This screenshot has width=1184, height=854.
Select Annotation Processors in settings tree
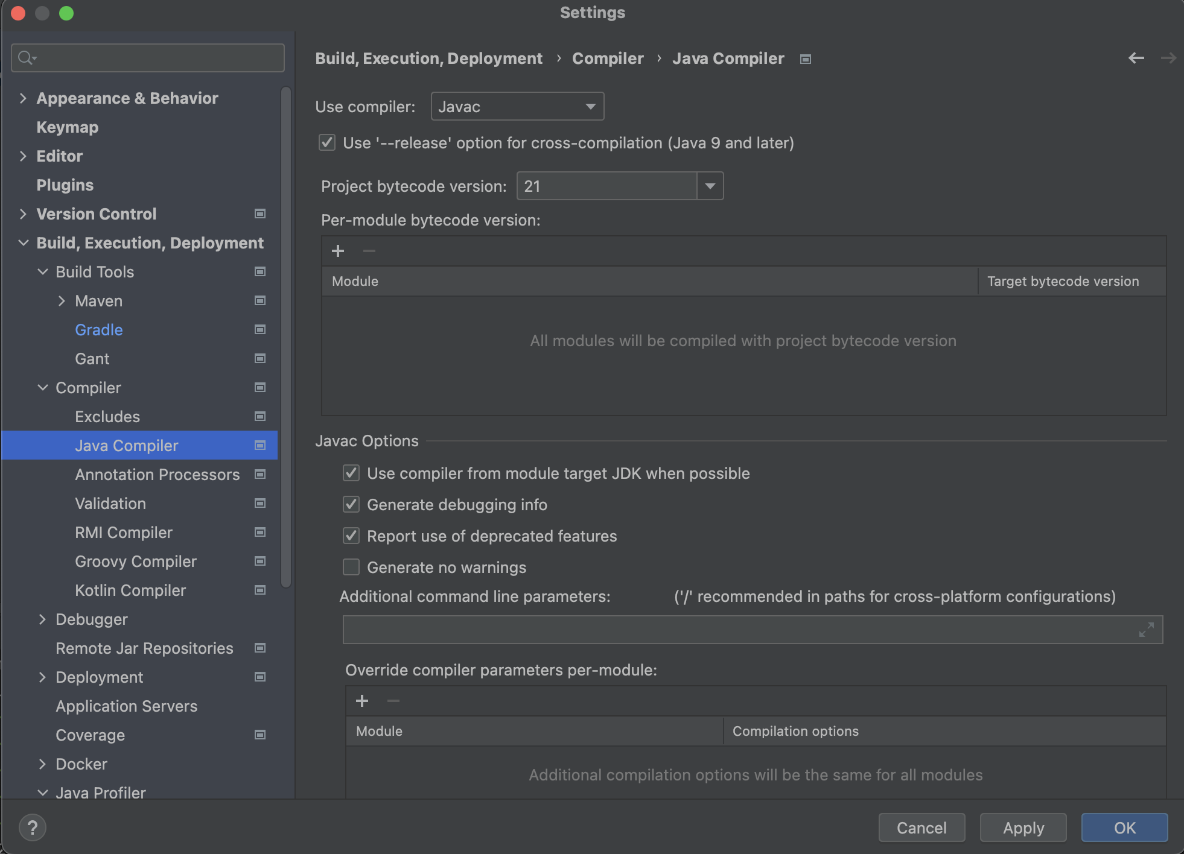[157, 475]
